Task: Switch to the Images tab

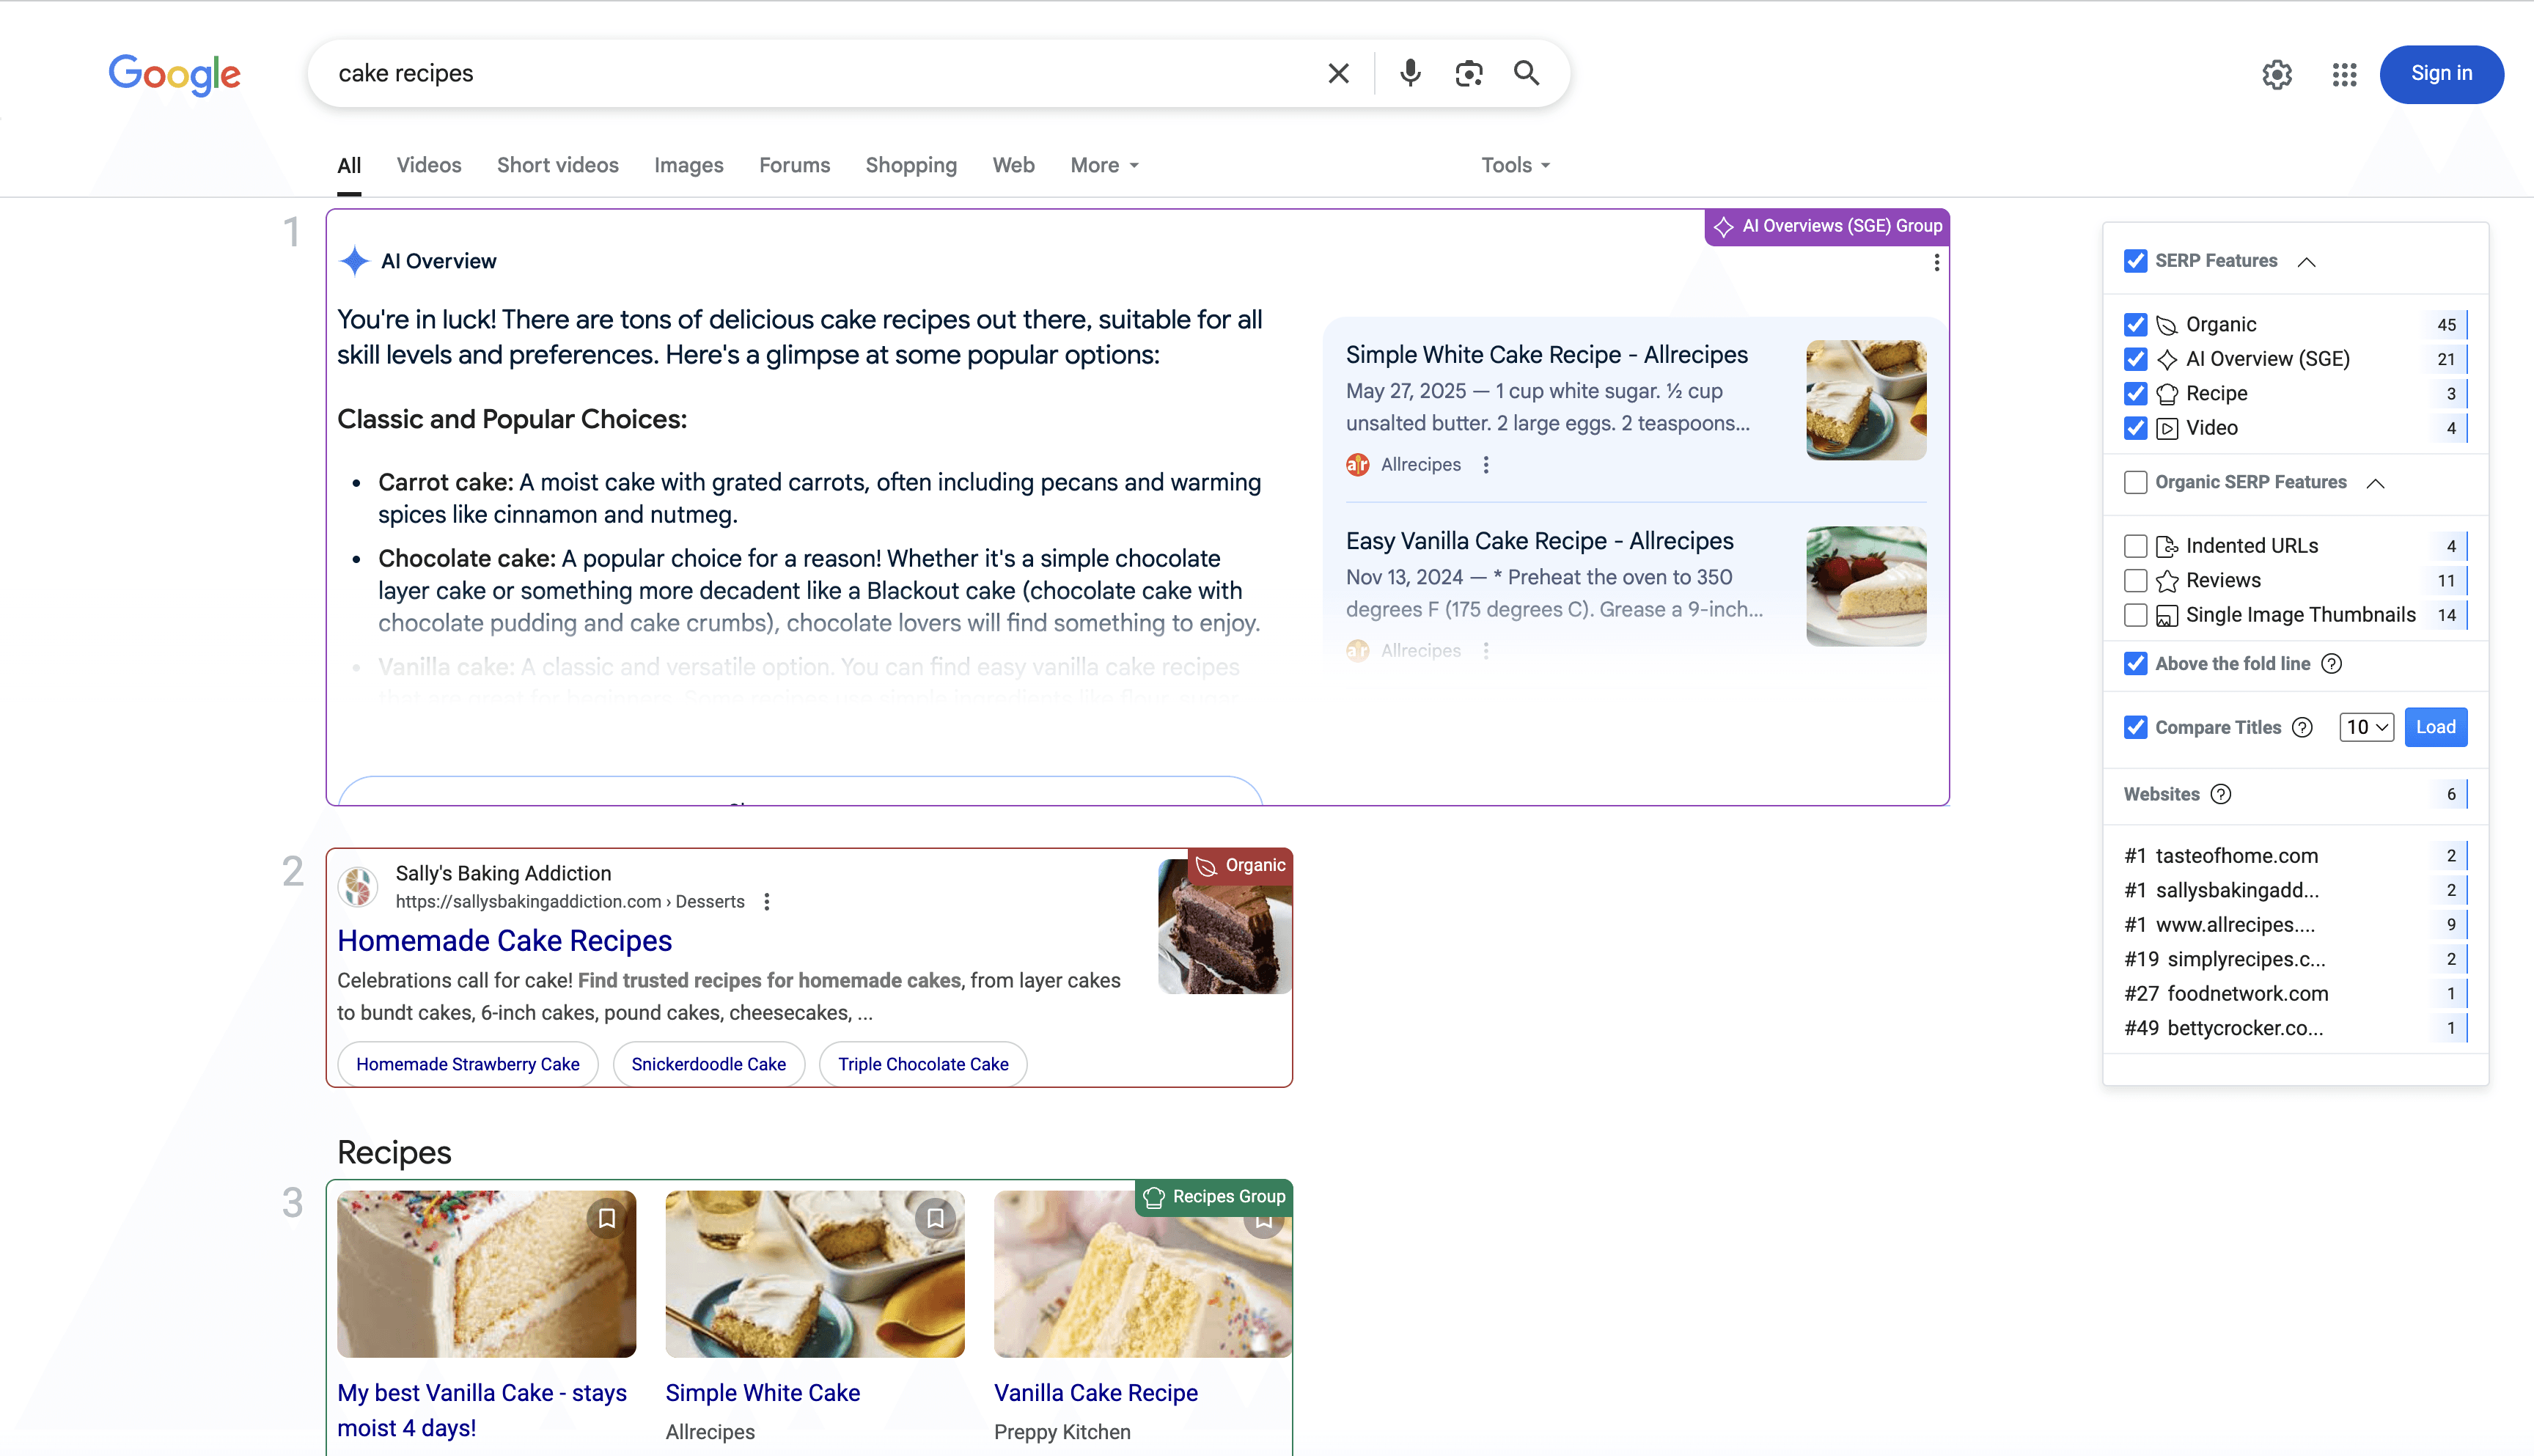Action: [688, 165]
